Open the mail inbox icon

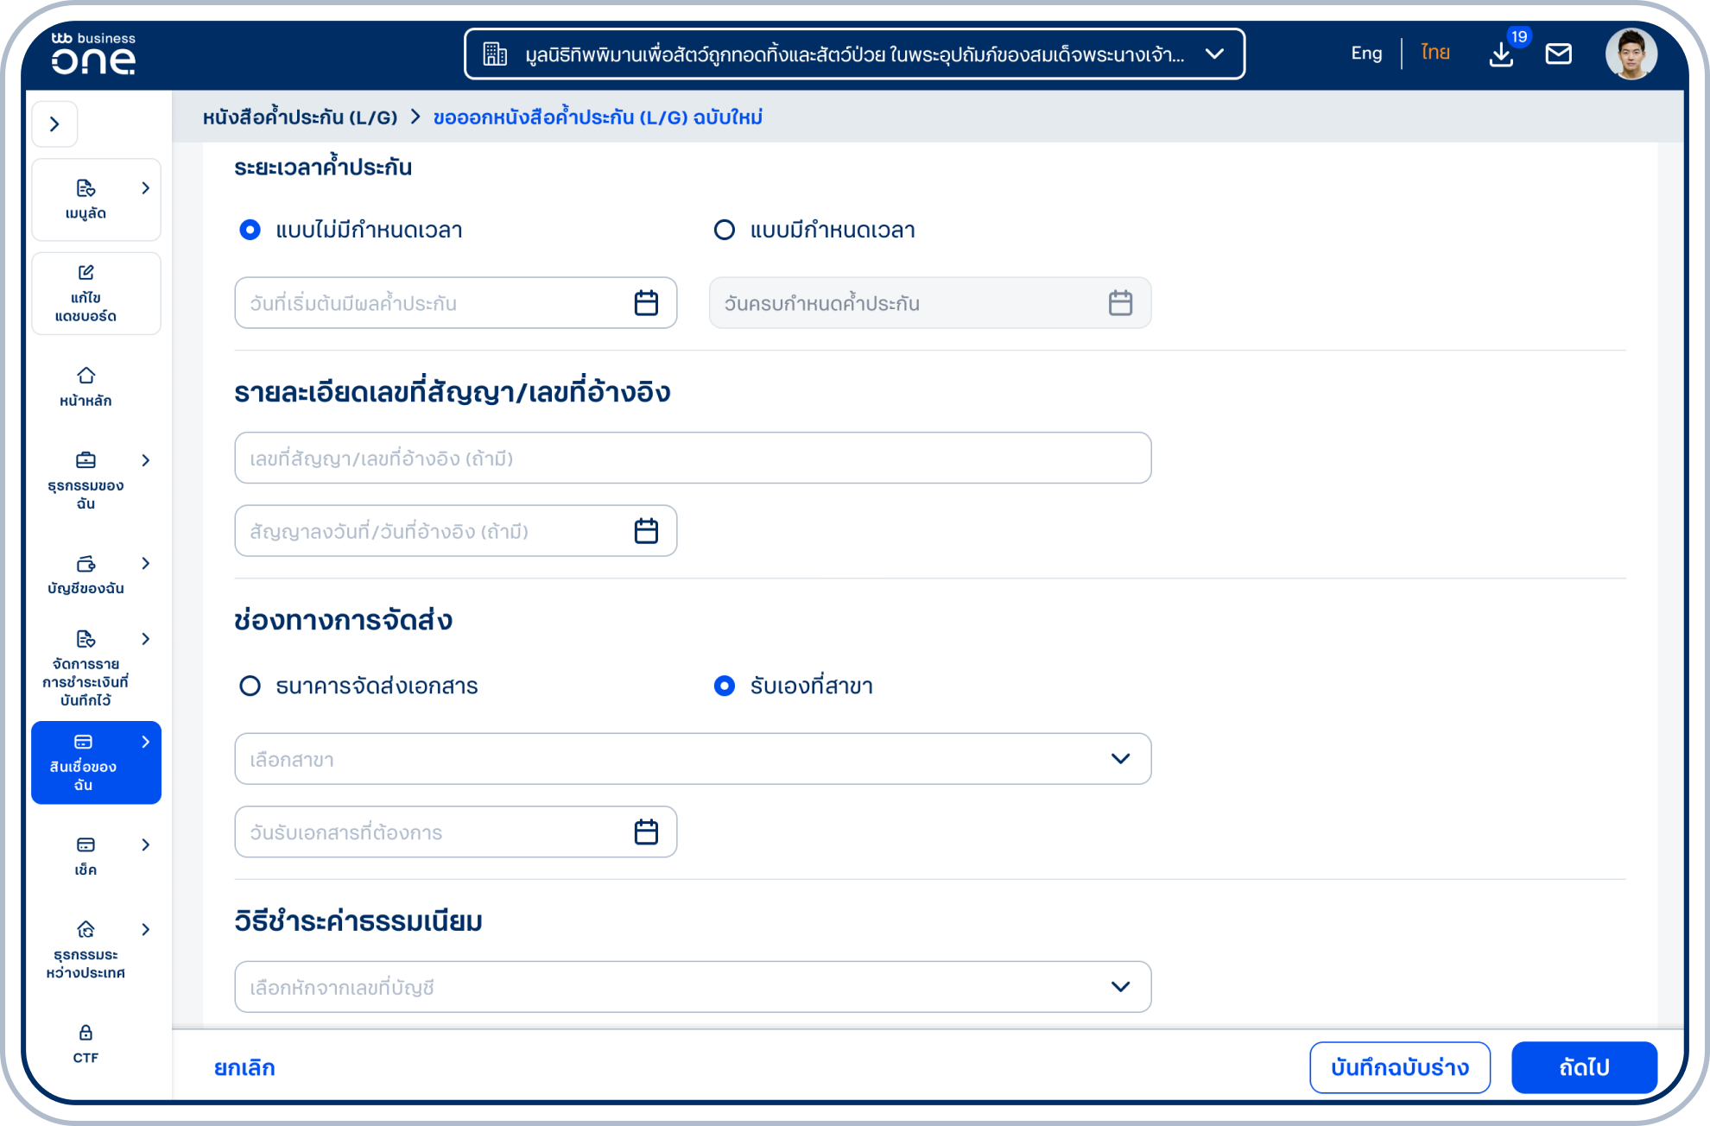point(1559,54)
